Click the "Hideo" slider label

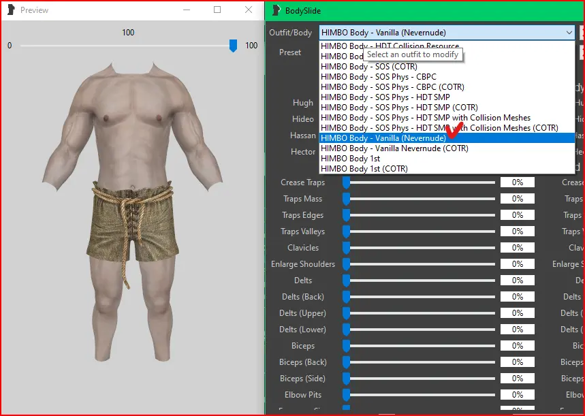(x=303, y=119)
